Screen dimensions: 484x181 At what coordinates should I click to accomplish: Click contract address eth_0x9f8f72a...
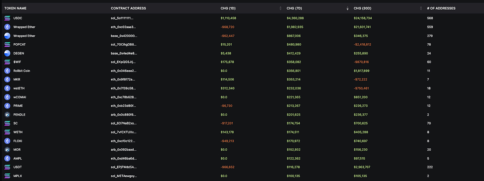pyautogui.click(x=123, y=80)
